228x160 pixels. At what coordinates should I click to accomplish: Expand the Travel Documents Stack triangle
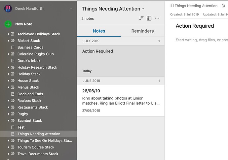(8, 154)
